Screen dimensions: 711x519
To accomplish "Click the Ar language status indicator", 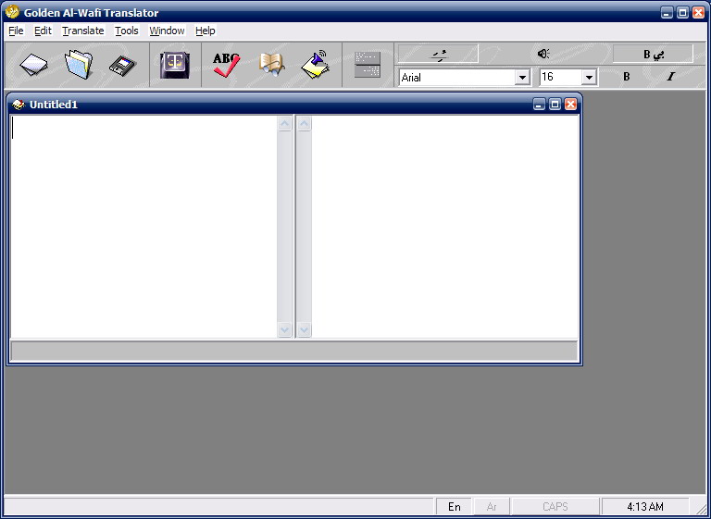I will pos(492,506).
